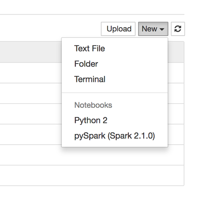Screen dimensions: 212x220
Task: Select the last row in the file list
Action: tap(92, 175)
